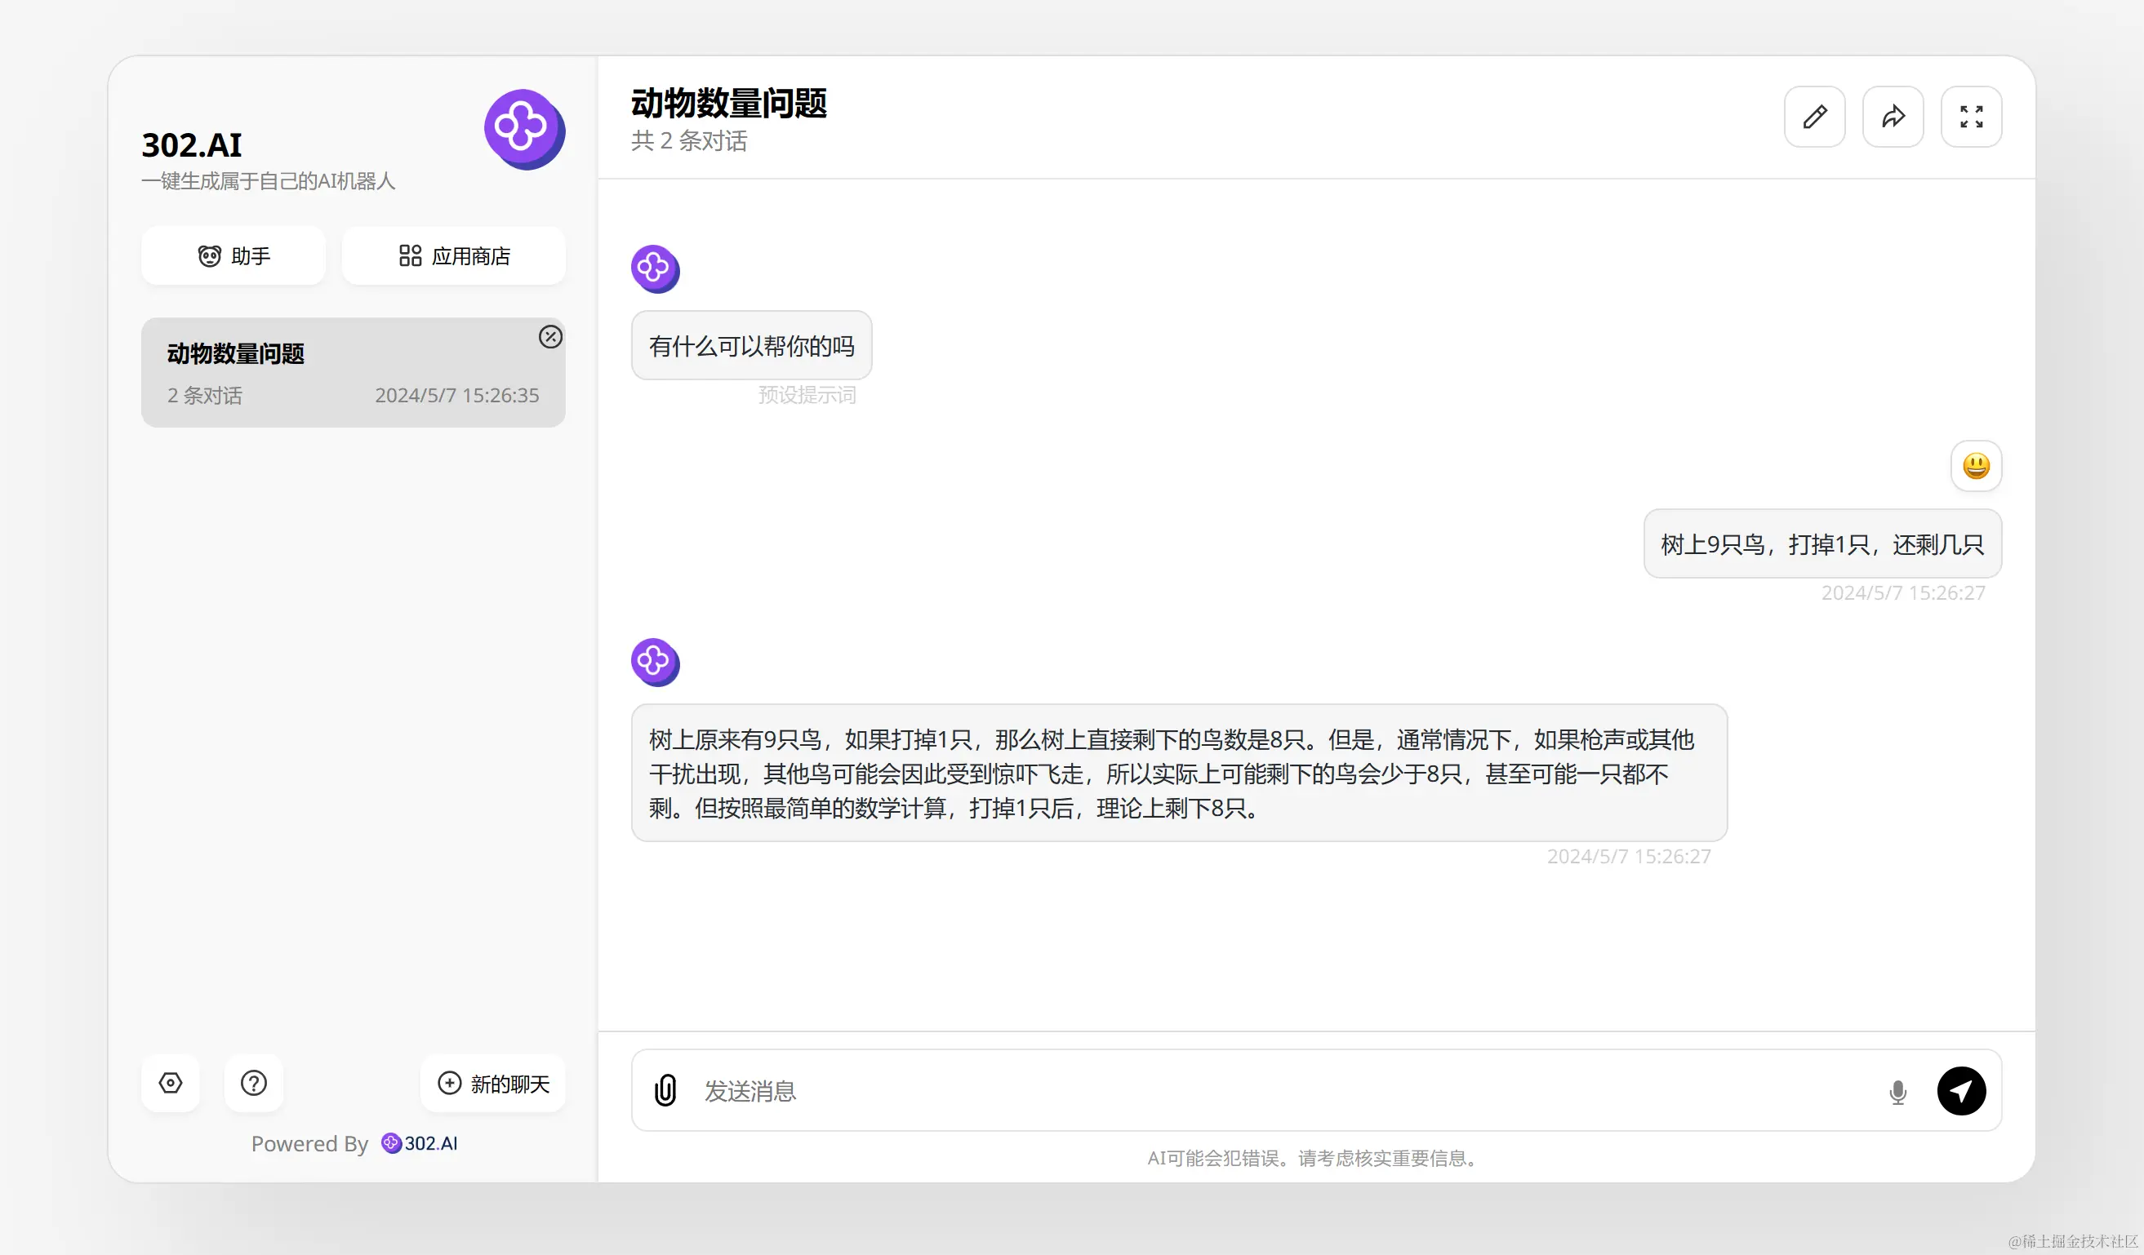The width and height of the screenshot is (2144, 1255).
Task: Follow the 302.AI powered-by link
Action: (x=420, y=1143)
